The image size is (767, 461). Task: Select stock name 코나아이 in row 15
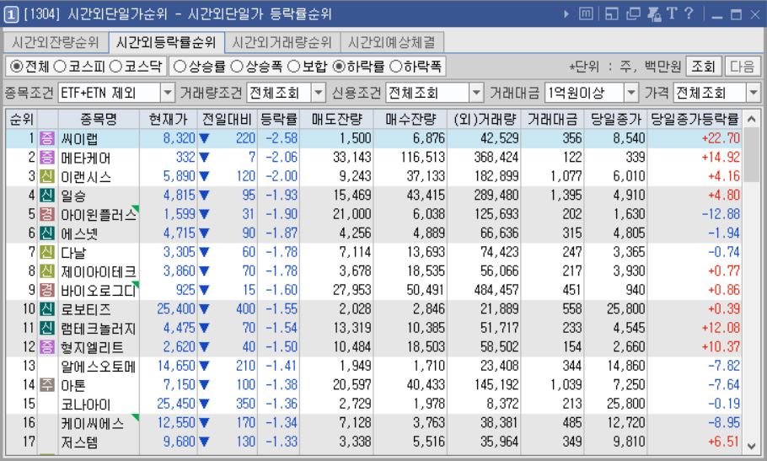coord(86,405)
